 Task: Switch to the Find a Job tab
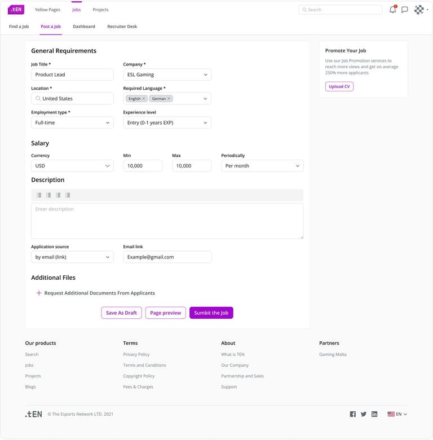pos(19,27)
